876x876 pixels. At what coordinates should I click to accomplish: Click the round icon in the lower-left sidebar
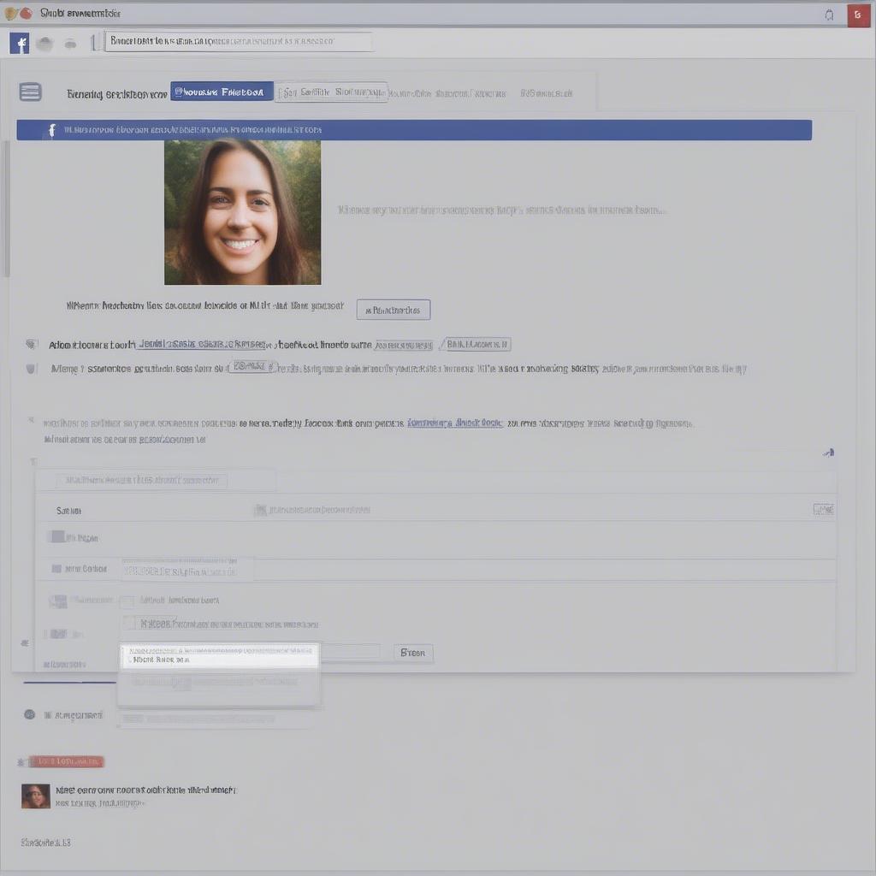(30, 714)
